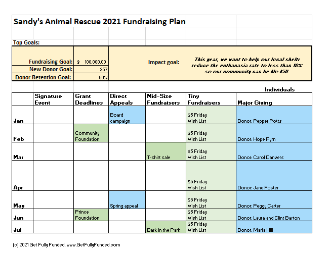Click the Individuals heading above Major Giving
This screenshot has height=255, width=331.
(x=279, y=89)
